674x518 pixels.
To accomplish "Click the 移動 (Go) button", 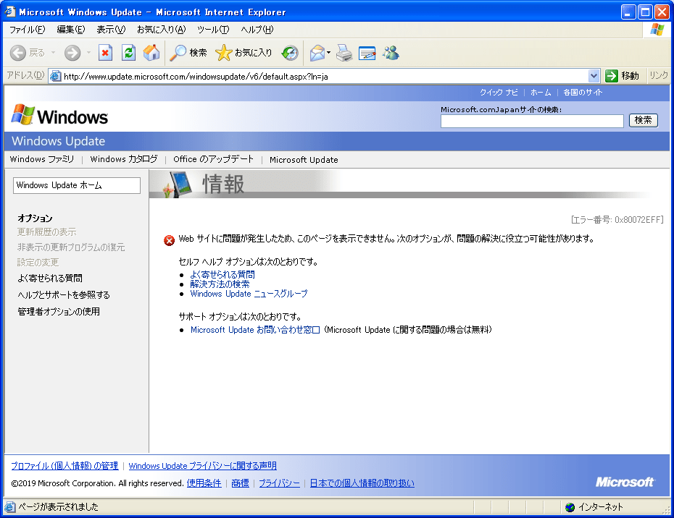I will coord(622,76).
